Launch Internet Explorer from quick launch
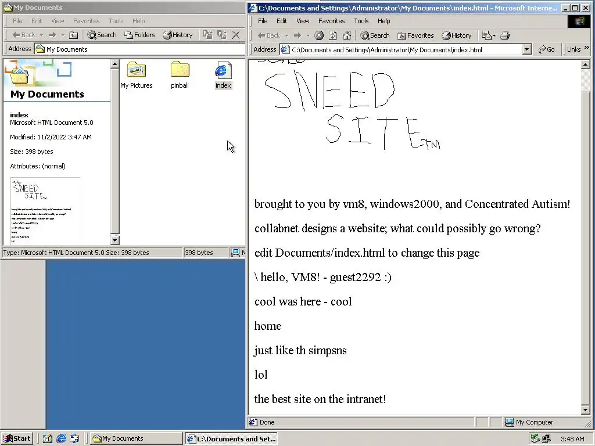The image size is (595, 446). tap(61, 438)
